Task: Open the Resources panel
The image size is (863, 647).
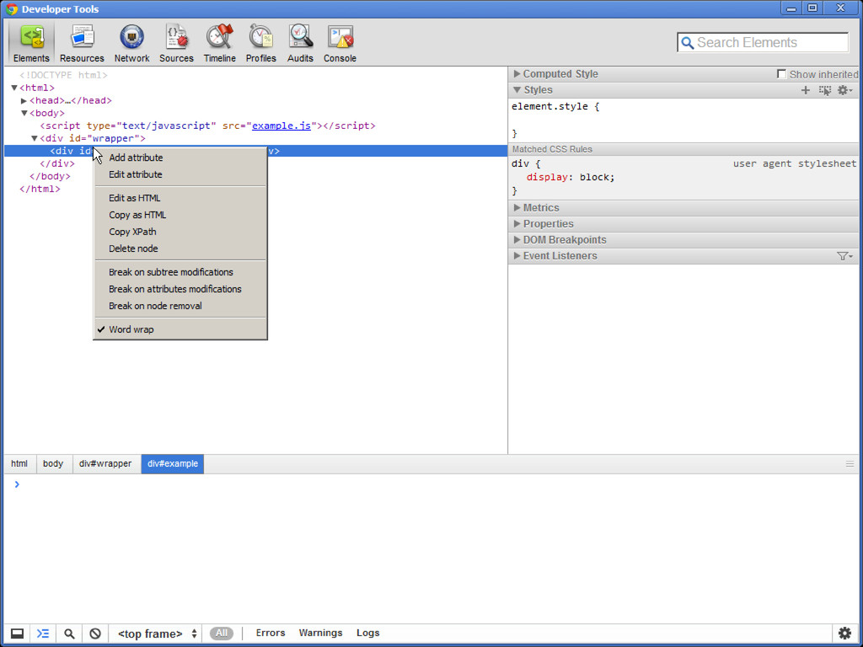Action: coord(82,44)
